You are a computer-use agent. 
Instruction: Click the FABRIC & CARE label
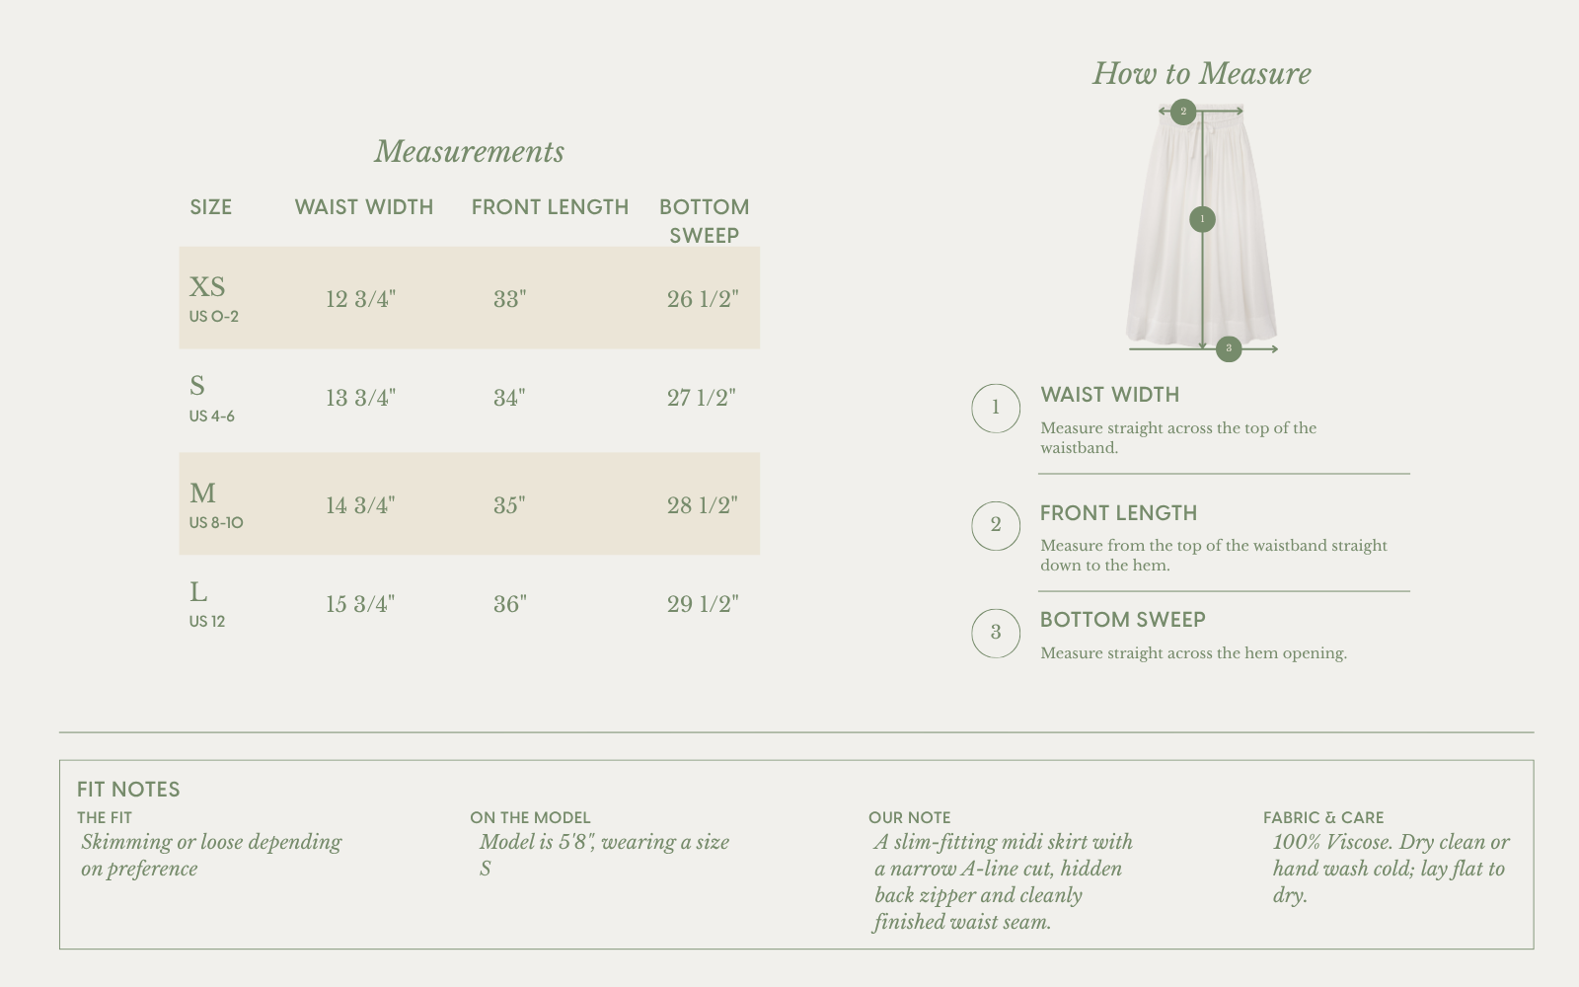click(x=1323, y=817)
